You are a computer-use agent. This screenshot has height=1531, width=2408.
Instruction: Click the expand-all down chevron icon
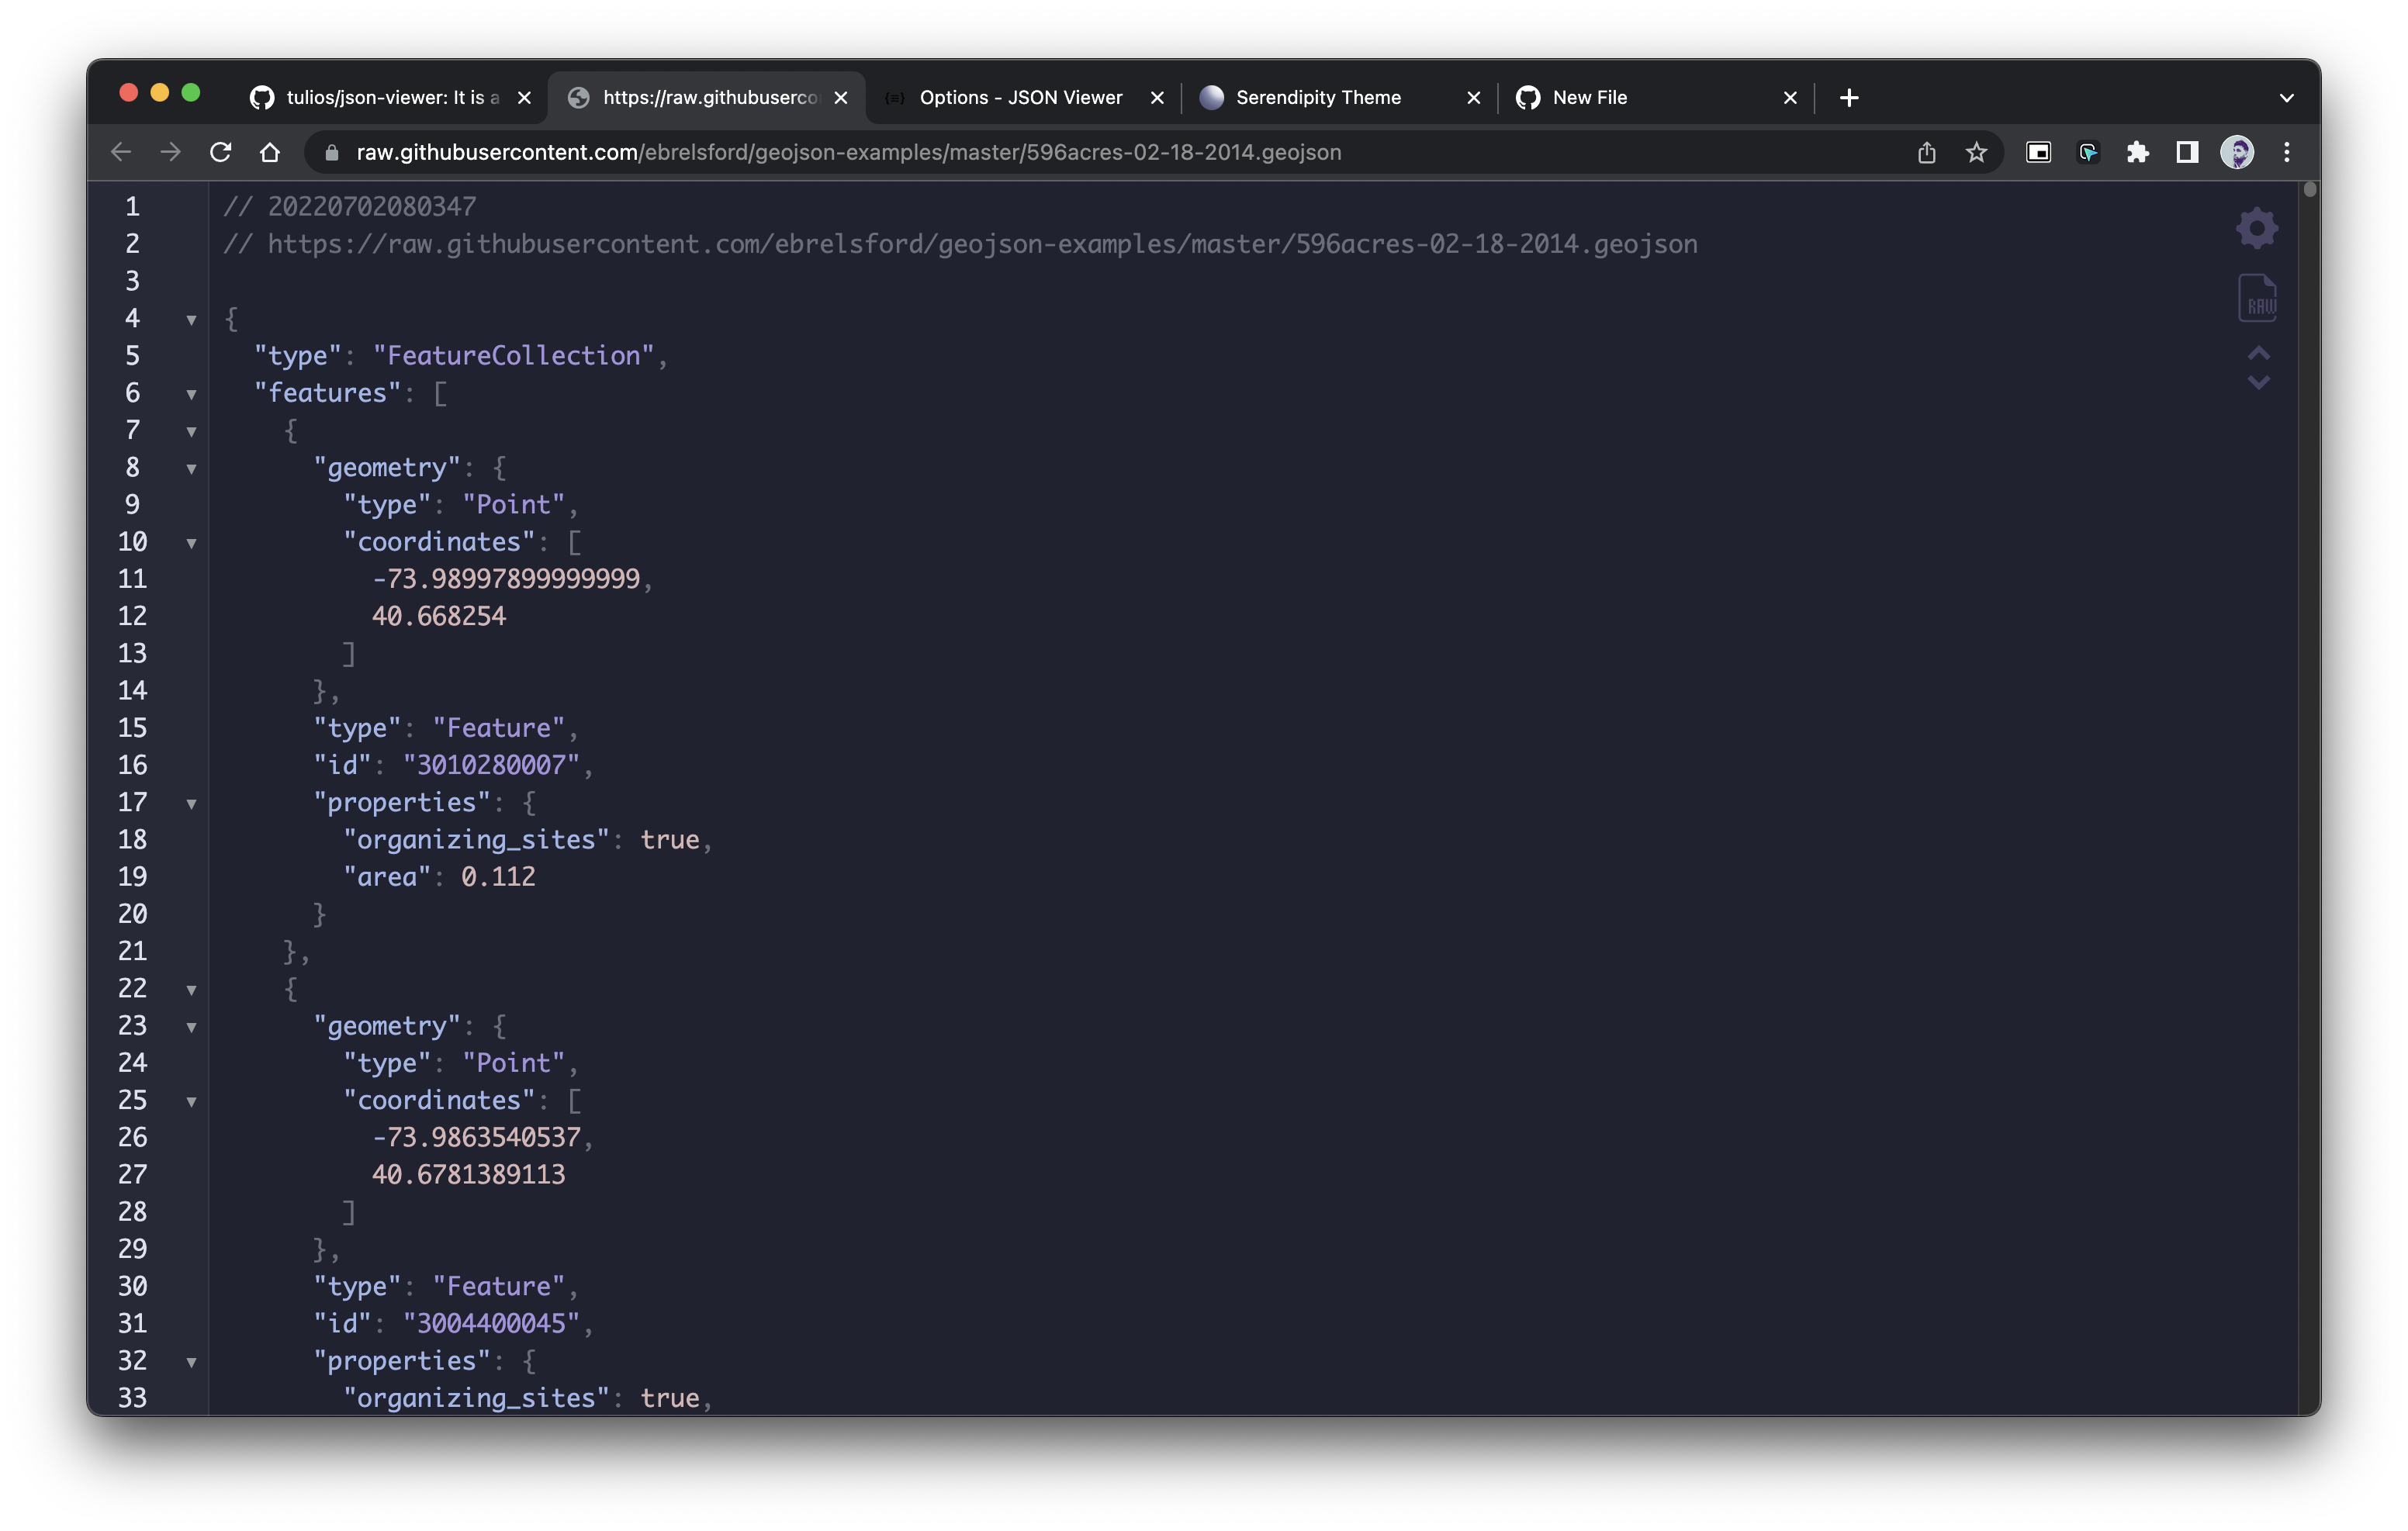tap(2258, 383)
